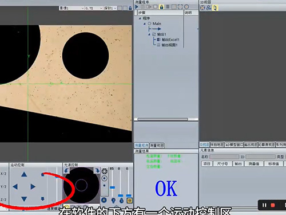Click the 说明 column header
The height and width of the screenshot is (215, 286).
(x=191, y=13)
